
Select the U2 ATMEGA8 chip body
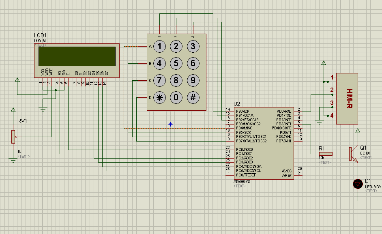[x=264, y=142]
